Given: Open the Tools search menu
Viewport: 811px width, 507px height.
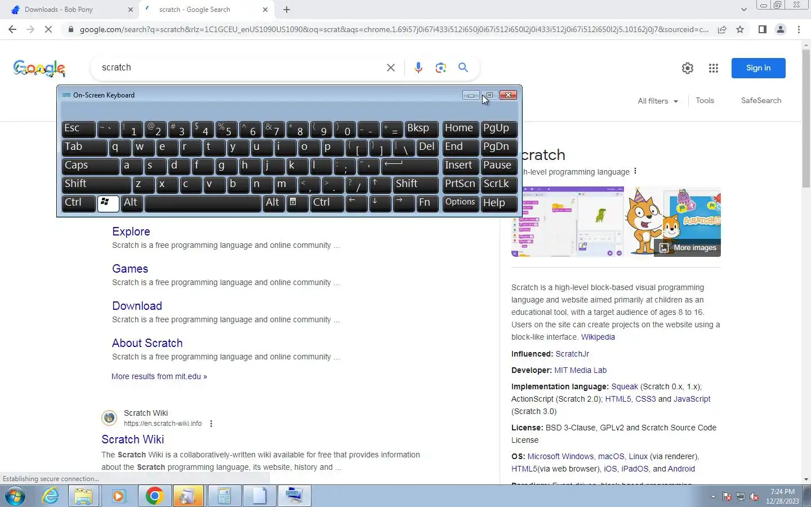Looking at the screenshot, I should 705,100.
